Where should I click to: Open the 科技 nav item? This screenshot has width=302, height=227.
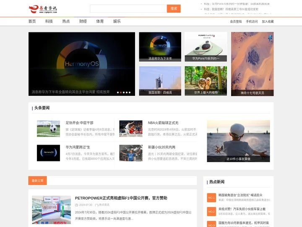coord(49,21)
